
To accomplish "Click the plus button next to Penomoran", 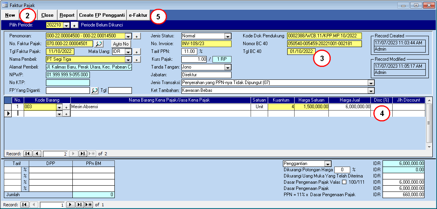I will pyautogui.click(x=137, y=36).
